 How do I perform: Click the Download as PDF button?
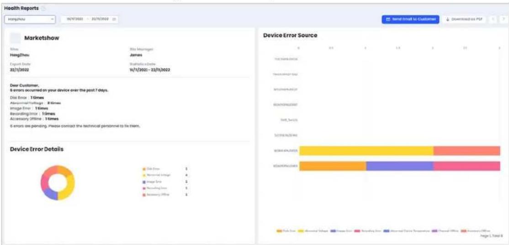pyautogui.click(x=464, y=19)
